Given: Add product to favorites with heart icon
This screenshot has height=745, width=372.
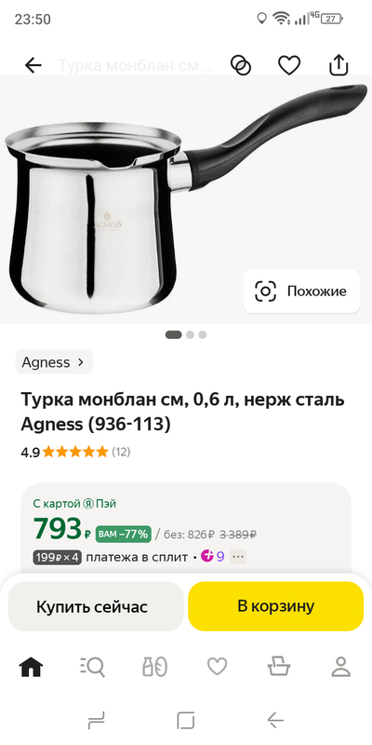Looking at the screenshot, I should [x=289, y=65].
